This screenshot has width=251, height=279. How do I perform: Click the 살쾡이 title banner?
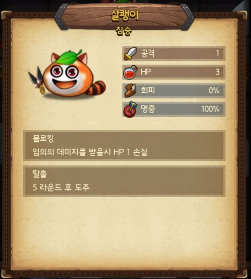[124, 15]
